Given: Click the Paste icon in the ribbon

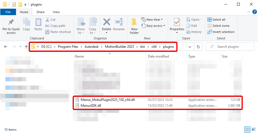Looking at the screenshot, I should (x=38, y=22).
